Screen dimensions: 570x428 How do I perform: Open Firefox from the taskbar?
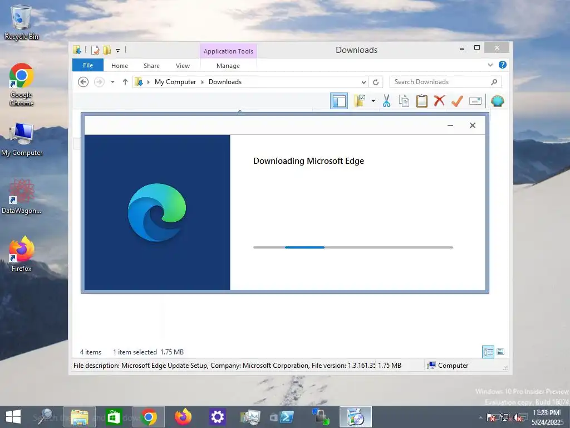[x=183, y=417]
